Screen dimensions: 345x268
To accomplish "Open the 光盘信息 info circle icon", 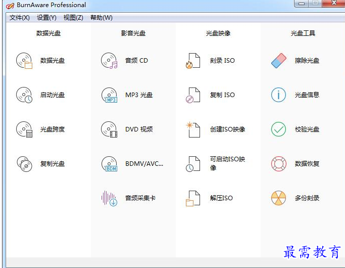I will [278, 95].
